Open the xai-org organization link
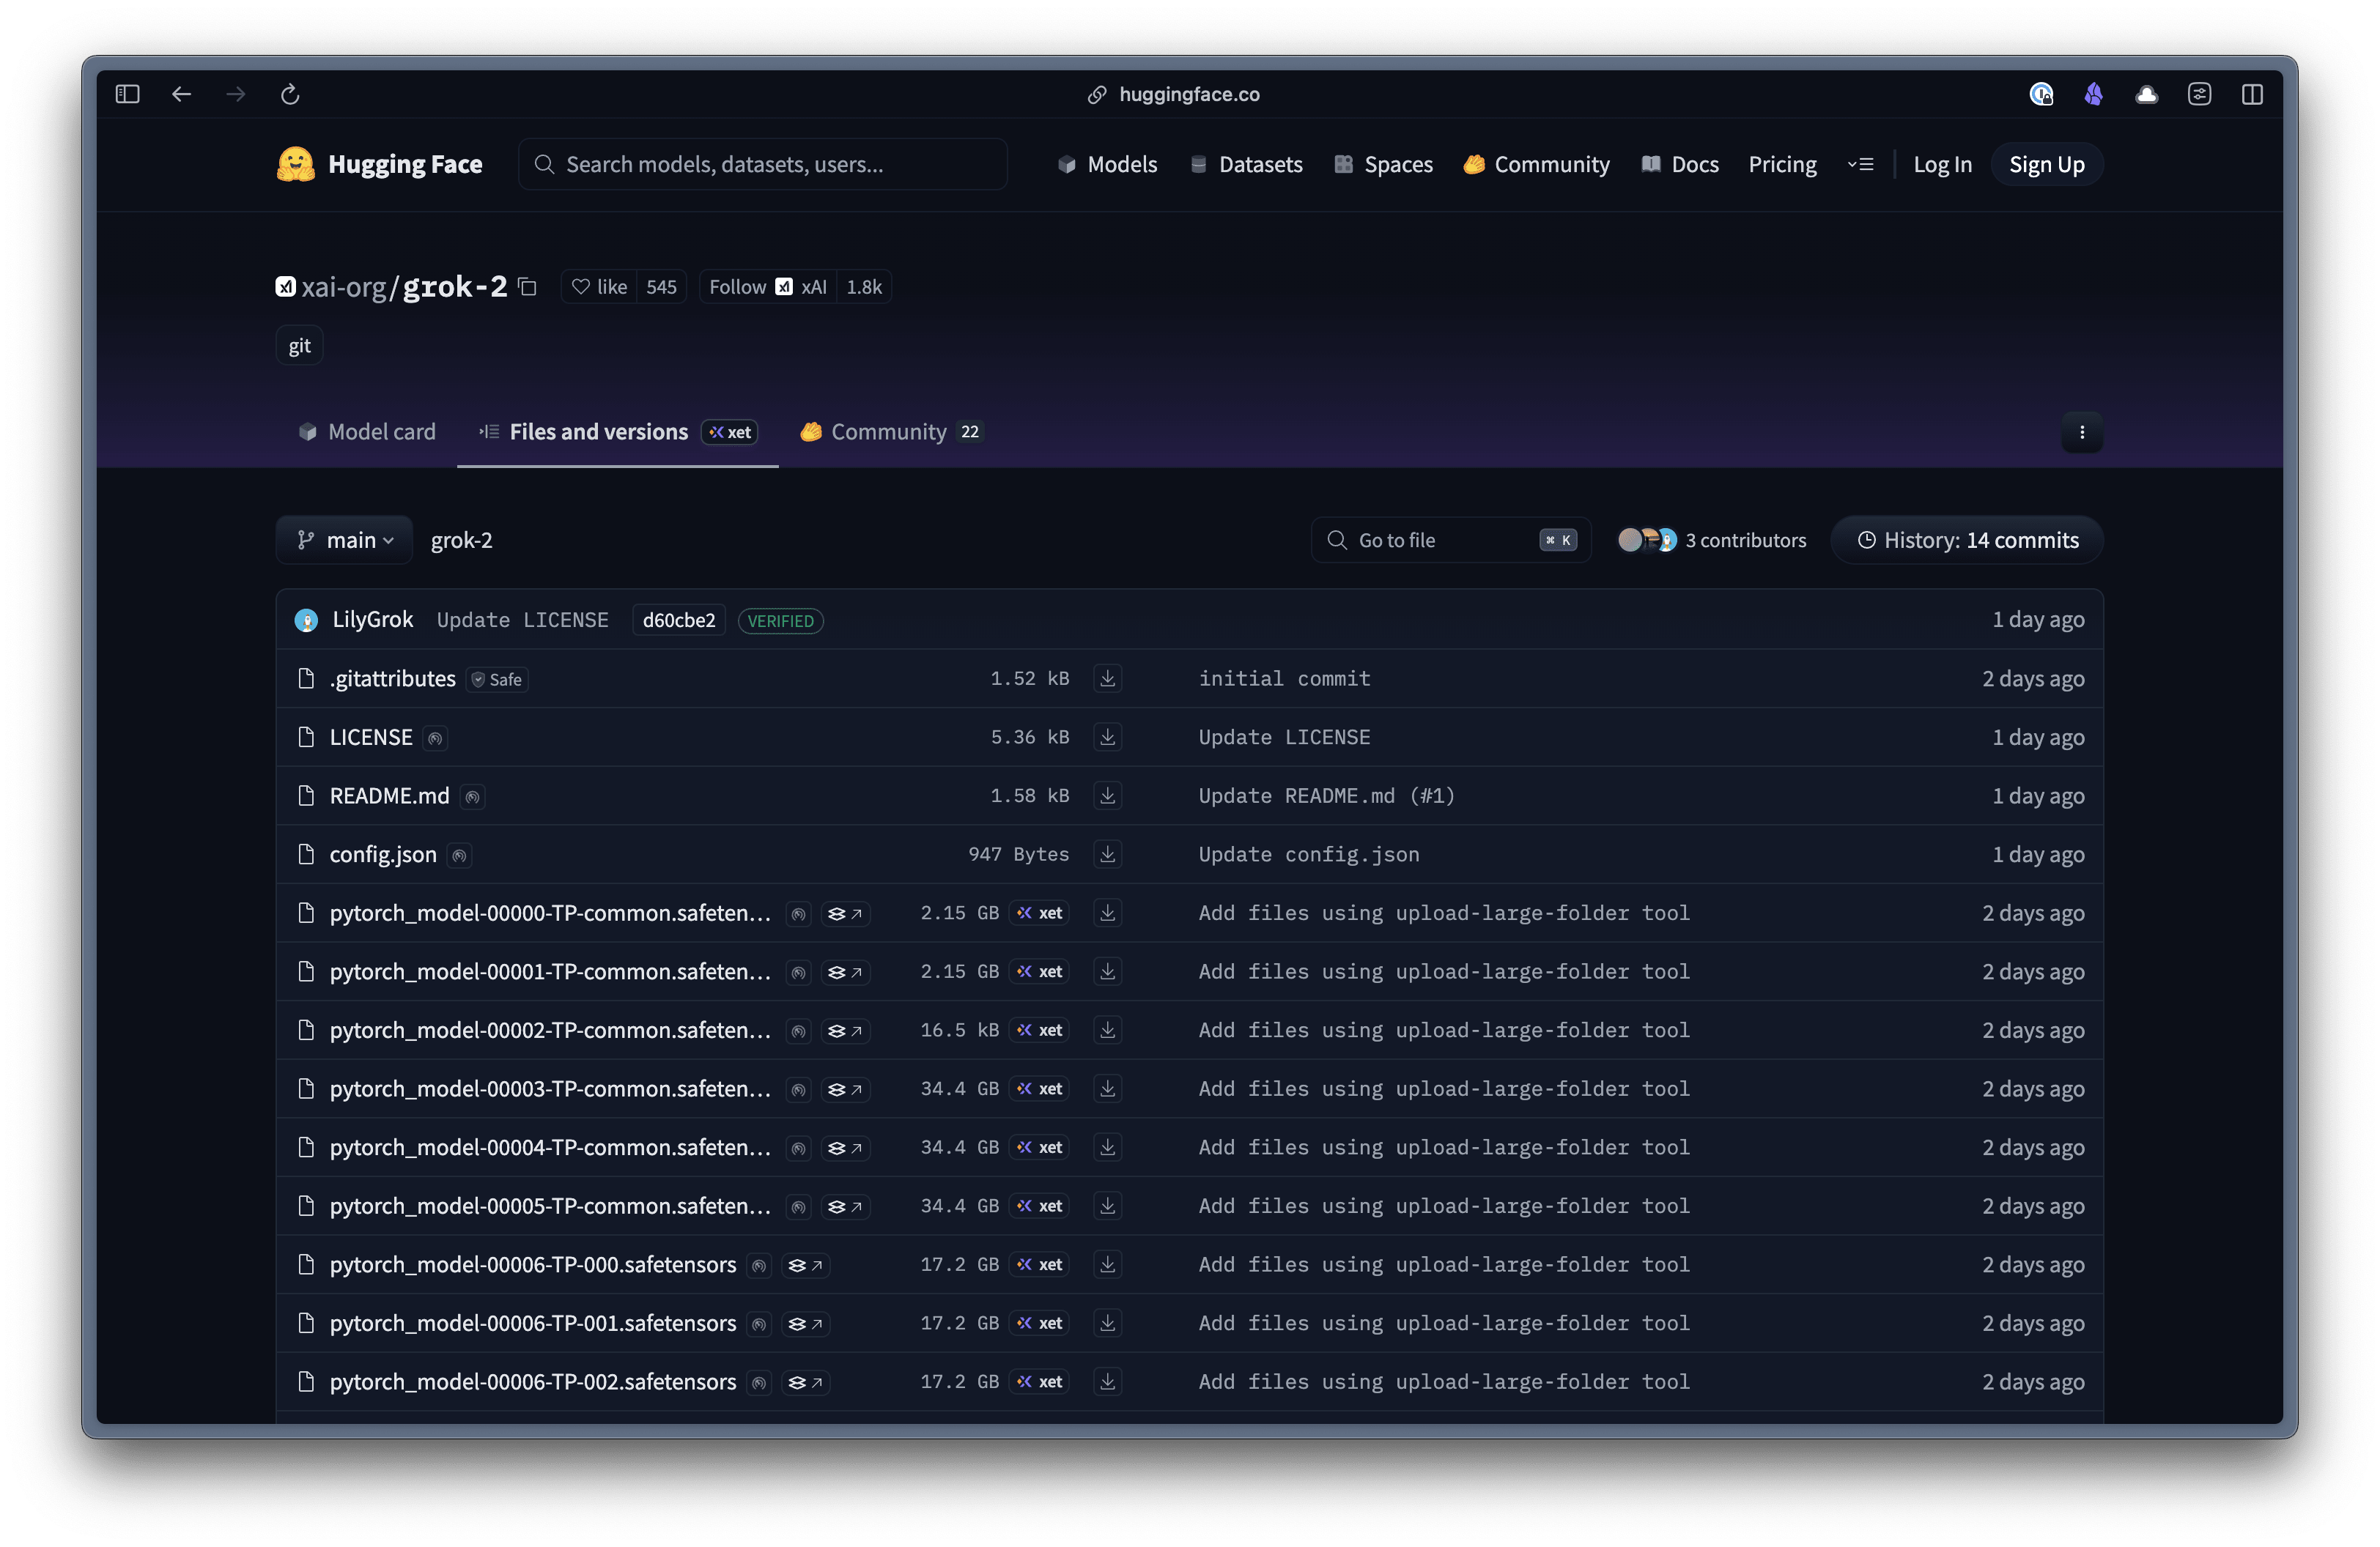The height and width of the screenshot is (1547, 2380). pos(343,287)
